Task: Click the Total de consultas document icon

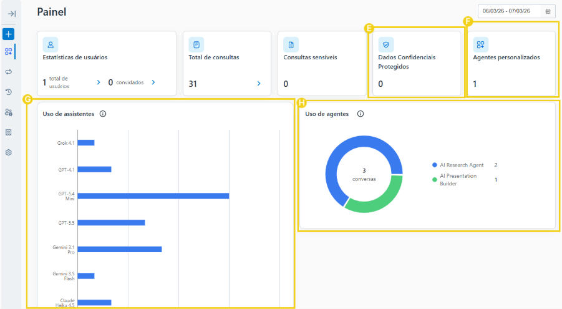Action: [x=196, y=45]
